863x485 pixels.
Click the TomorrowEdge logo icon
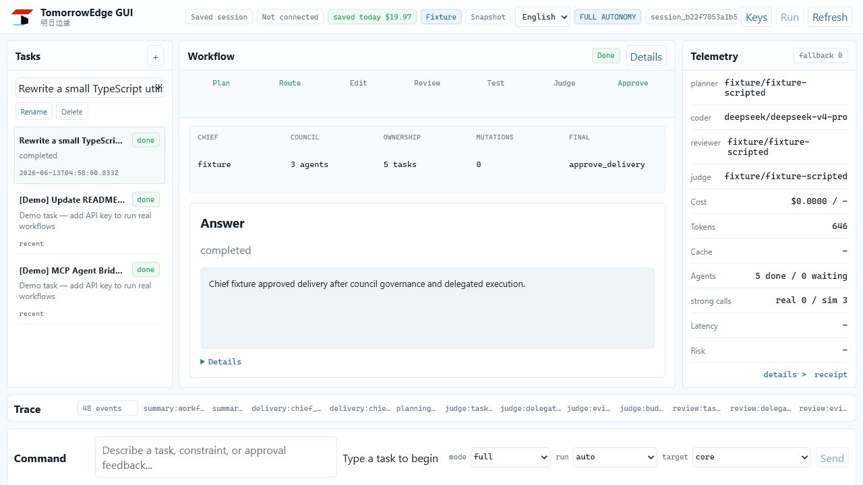22,17
